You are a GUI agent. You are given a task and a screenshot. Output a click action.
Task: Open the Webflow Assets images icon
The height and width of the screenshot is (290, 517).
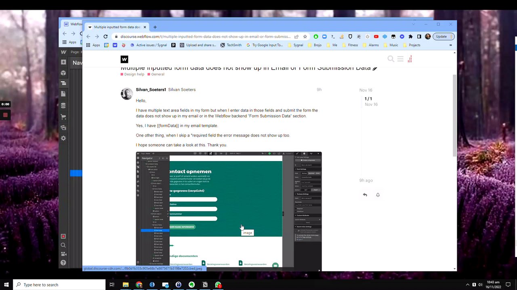[63, 127]
